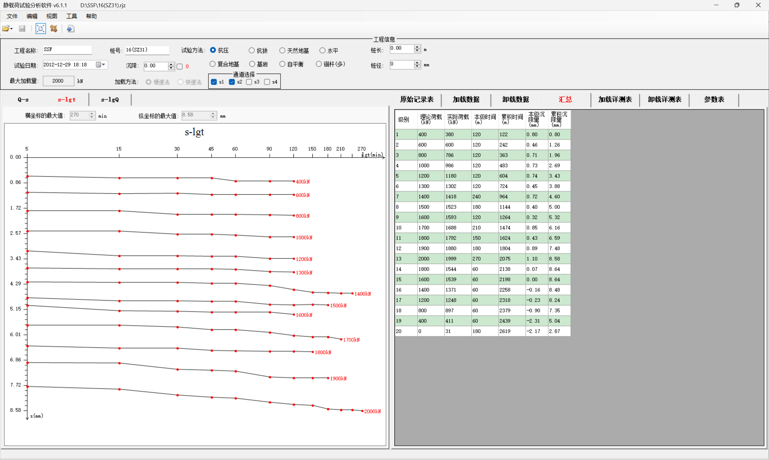Select the 抗拔 test method radio button
Screen dimensions: 769x460
(x=251, y=50)
